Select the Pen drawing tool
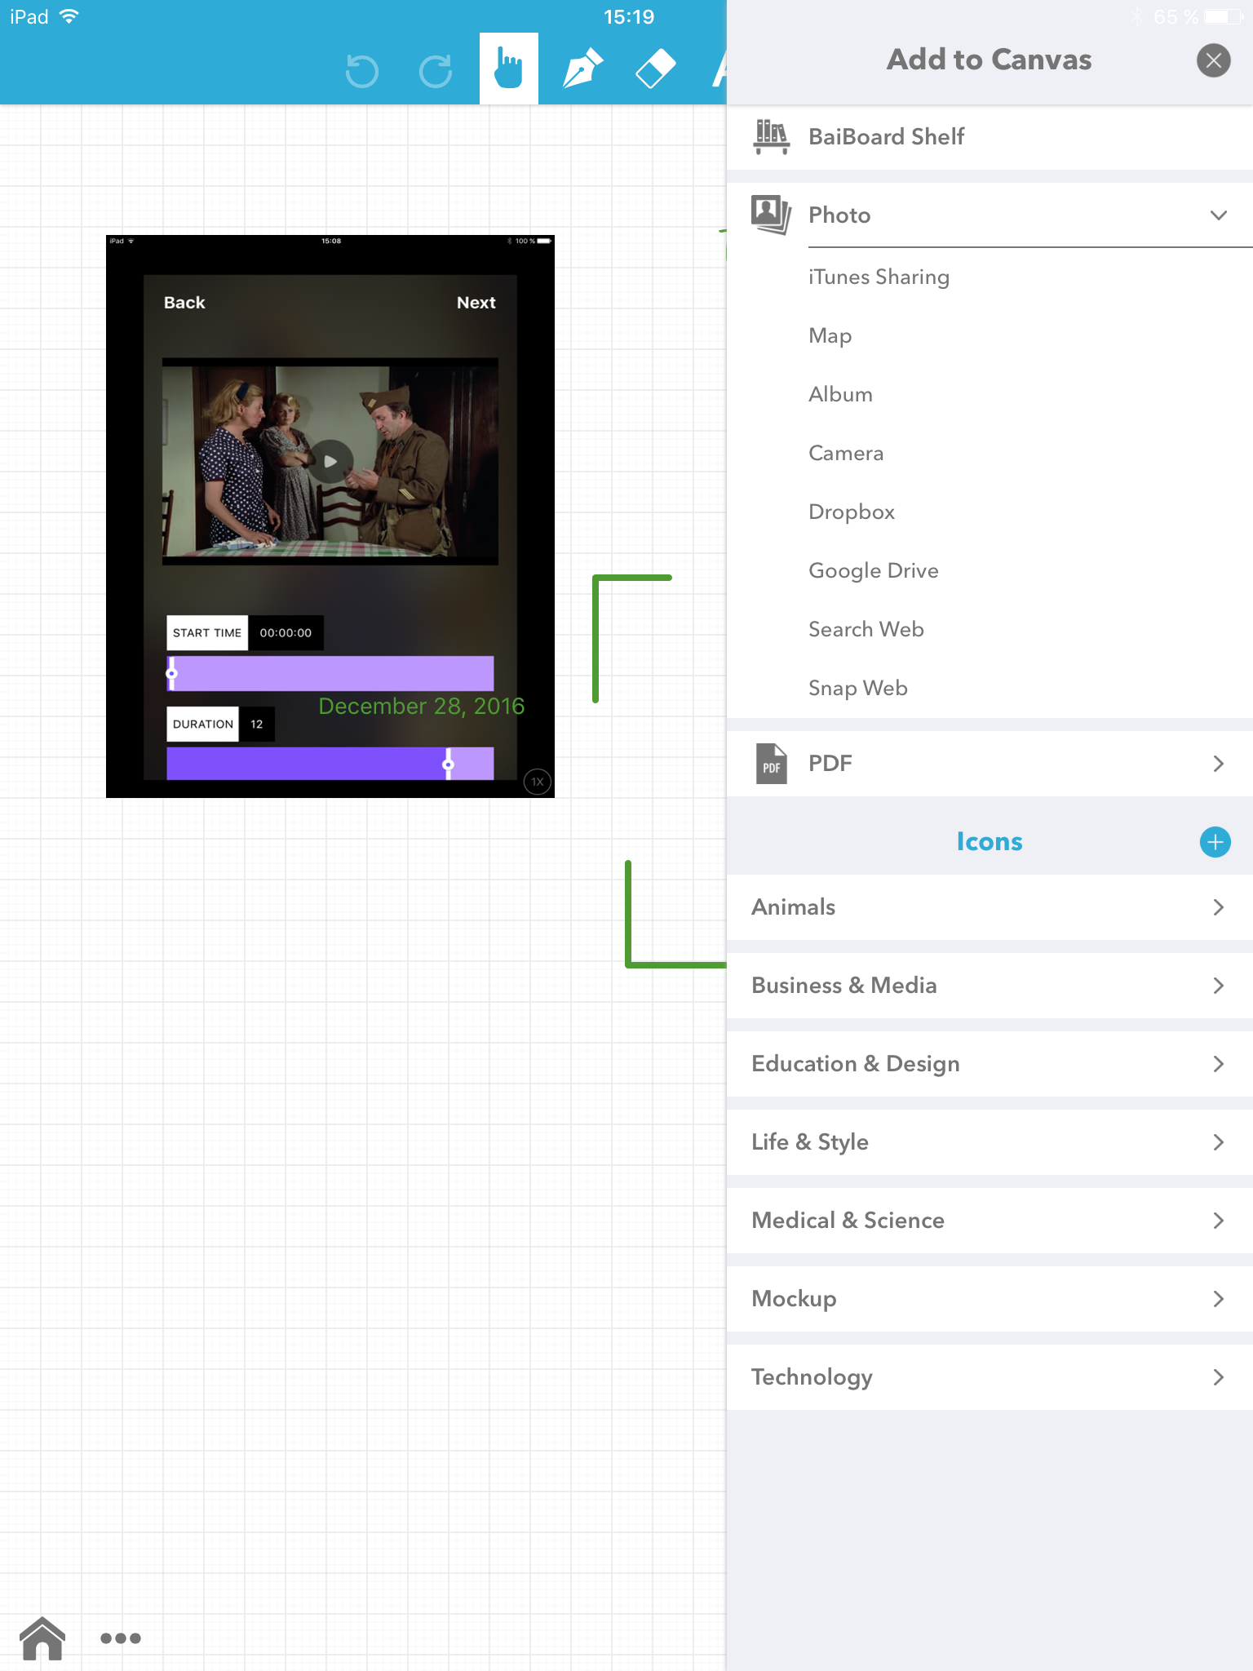 (582, 69)
